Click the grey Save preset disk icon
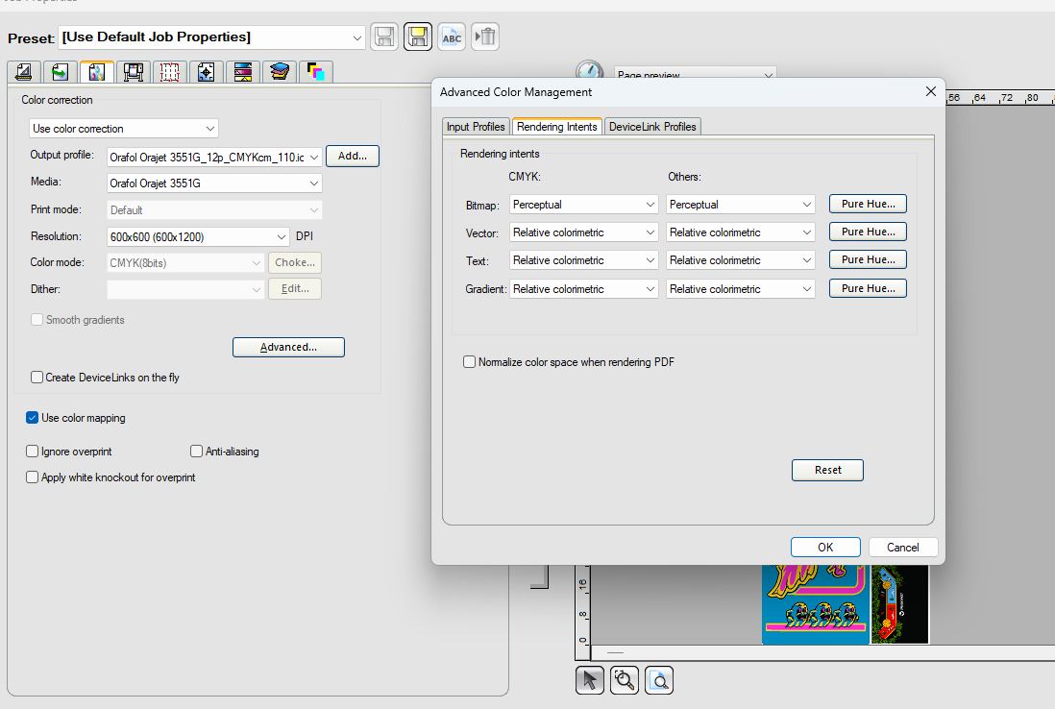This screenshot has width=1055, height=709. pyautogui.click(x=384, y=37)
